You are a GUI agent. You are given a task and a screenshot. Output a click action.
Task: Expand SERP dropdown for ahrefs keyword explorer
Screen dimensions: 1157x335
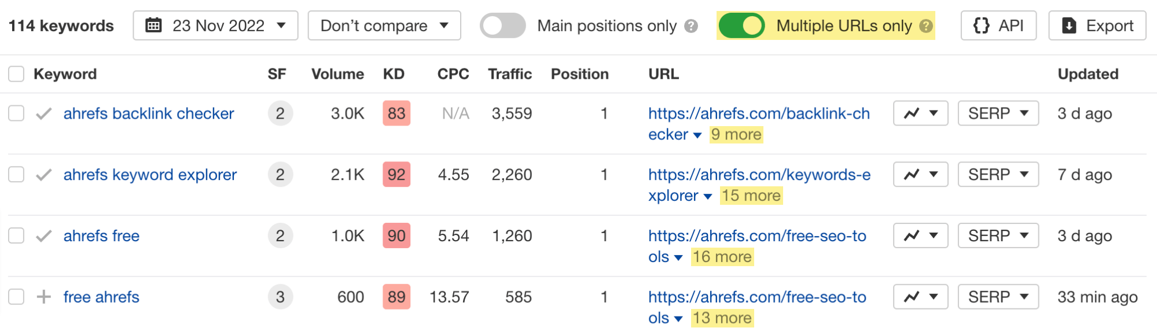[998, 175]
